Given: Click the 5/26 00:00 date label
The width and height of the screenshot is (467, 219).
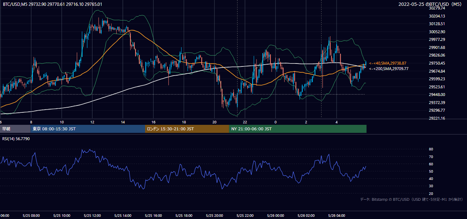Looking at the screenshot, I should click(276, 216).
